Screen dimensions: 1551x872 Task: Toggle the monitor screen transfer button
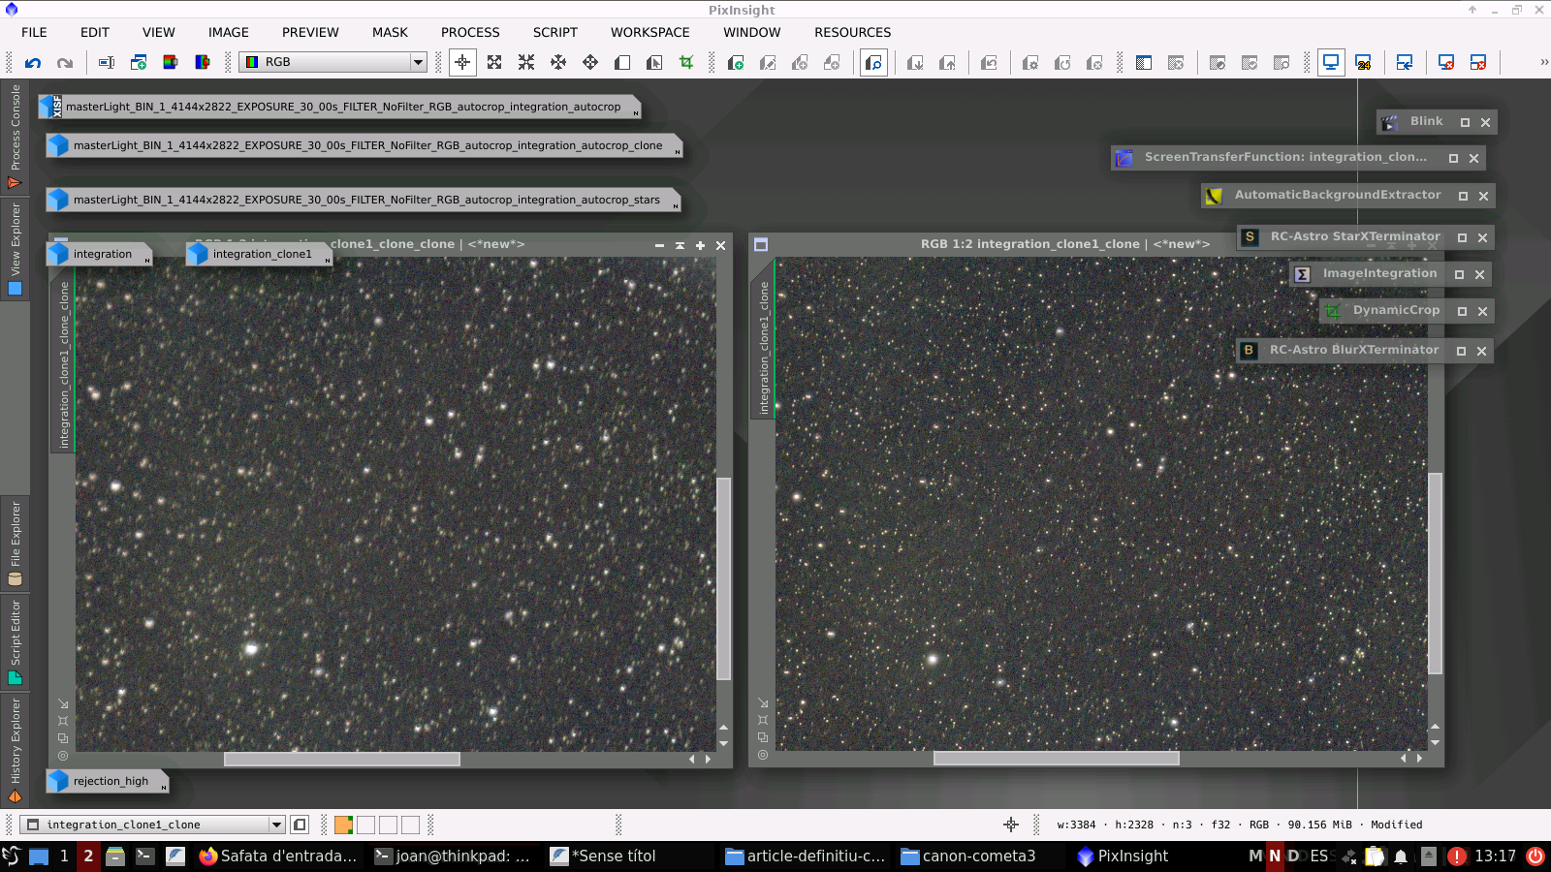click(1331, 63)
